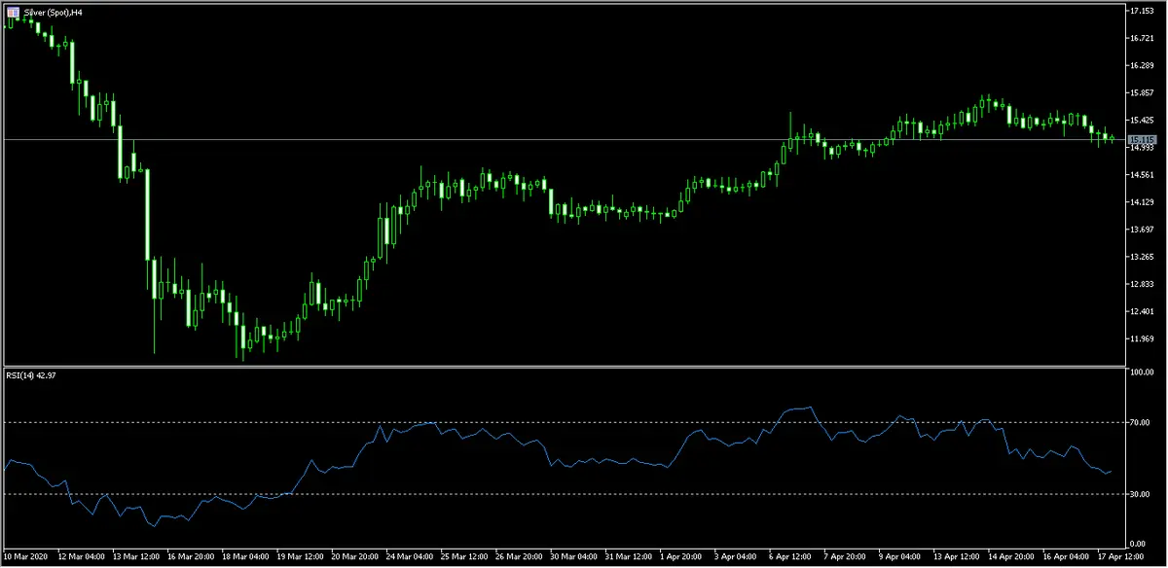Click the 10 Mar 2020 date label
This screenshot has height=568, width=1168.
pyautogui.click(x=28, y=558)
